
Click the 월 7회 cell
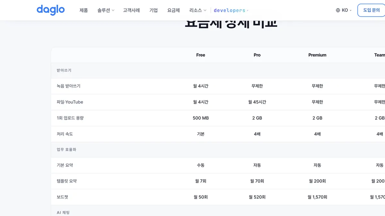click(201, 181)
